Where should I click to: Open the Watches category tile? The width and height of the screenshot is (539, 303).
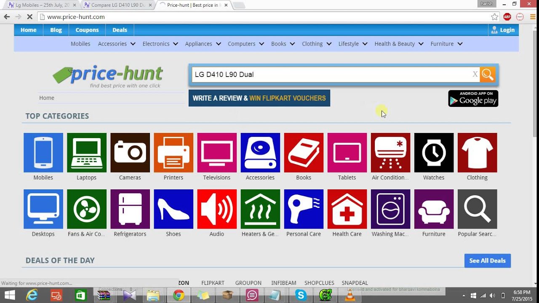pos(434,153)
